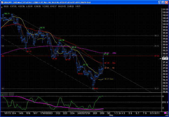The image size is (169, 117).
Task: Click the 06:00 bar time in the data line
Action: tap(6, 6)
